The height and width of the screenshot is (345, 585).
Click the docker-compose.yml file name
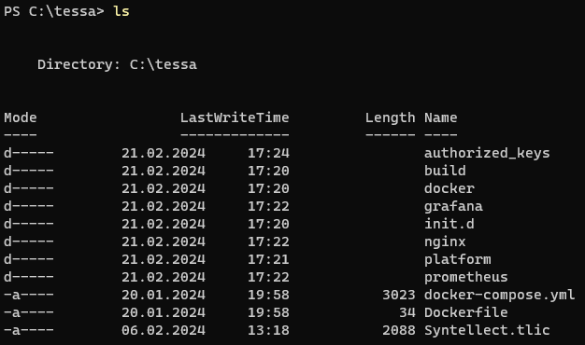point(499,296)
